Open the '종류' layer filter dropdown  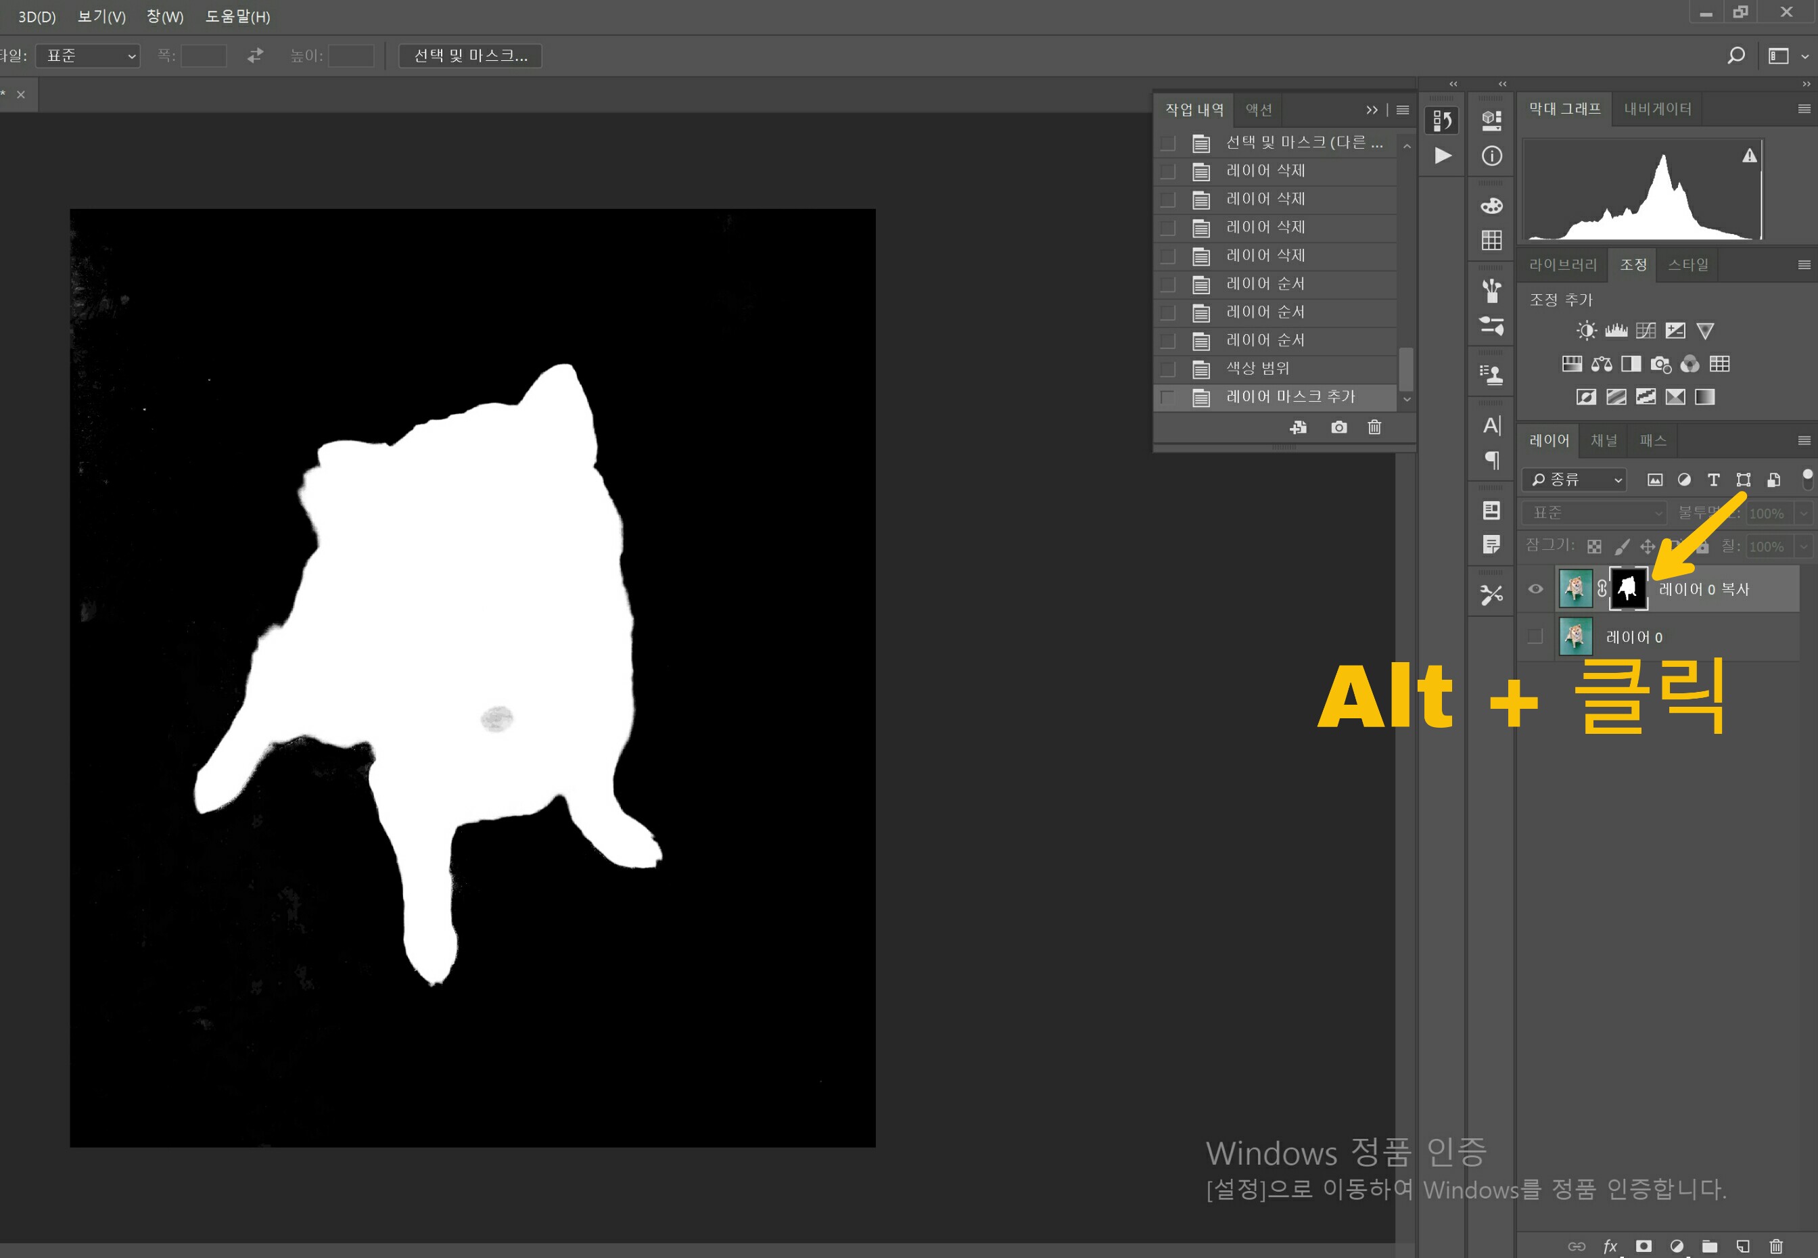click(1575, 480)
